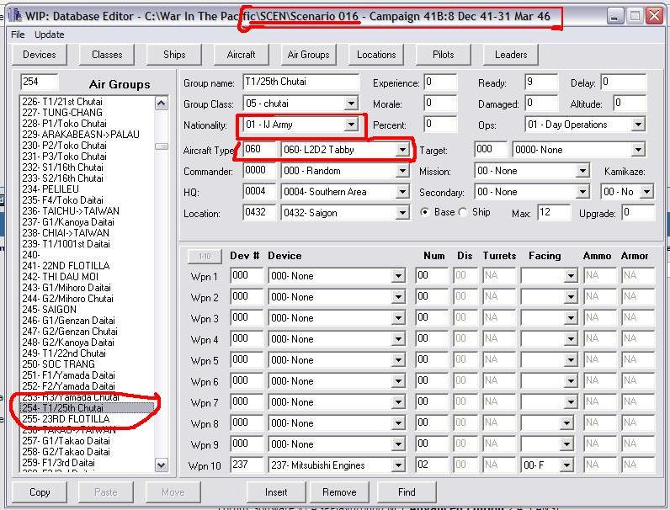Click the Wpn 10 Num field
The height and width of the screenshot is (510, 670).
[x=432, y=465]
